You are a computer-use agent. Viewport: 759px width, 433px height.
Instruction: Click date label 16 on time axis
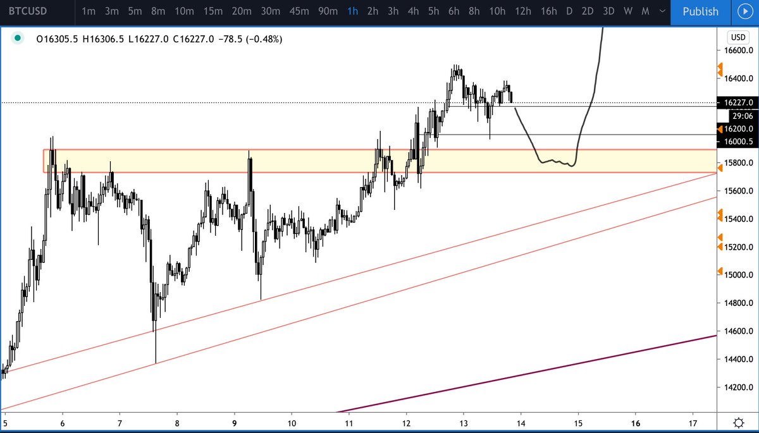pyautogui.click(x=636, y=422)
